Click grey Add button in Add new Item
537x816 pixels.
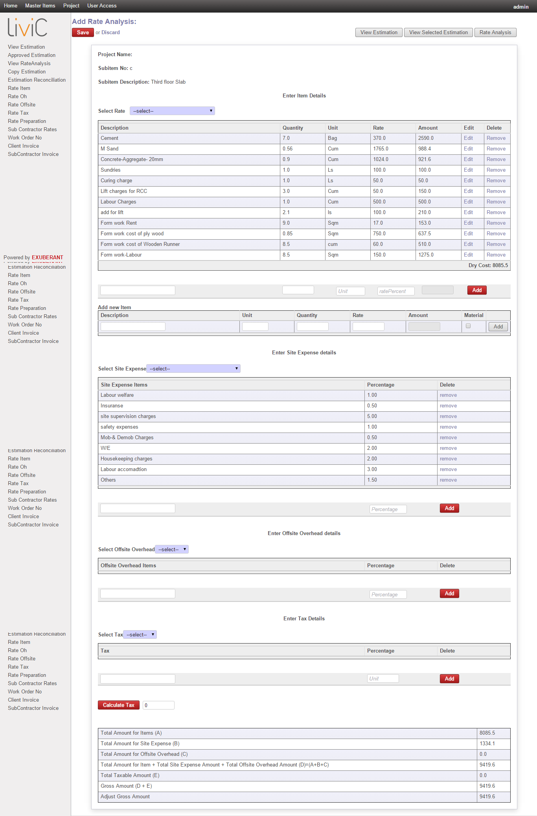coord(498,326)
